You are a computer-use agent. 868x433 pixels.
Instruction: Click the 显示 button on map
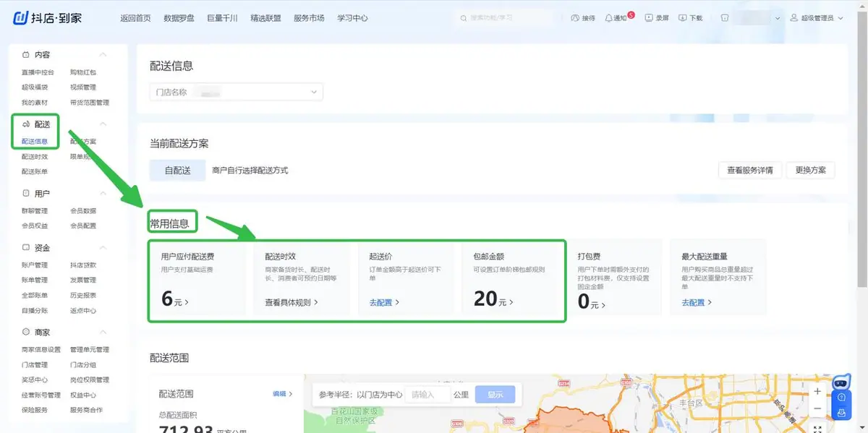(495, 395)
